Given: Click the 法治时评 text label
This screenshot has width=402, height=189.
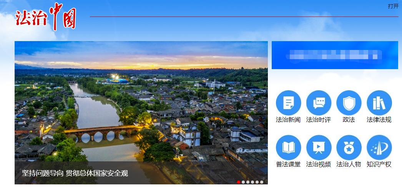Looking at the screenshot, I should (319, 119).
